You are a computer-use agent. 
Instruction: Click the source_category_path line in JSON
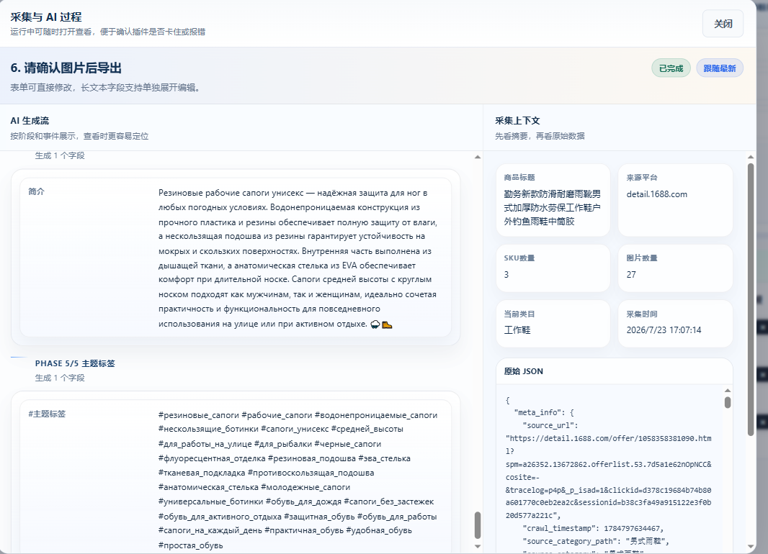(x=596, y=541)
